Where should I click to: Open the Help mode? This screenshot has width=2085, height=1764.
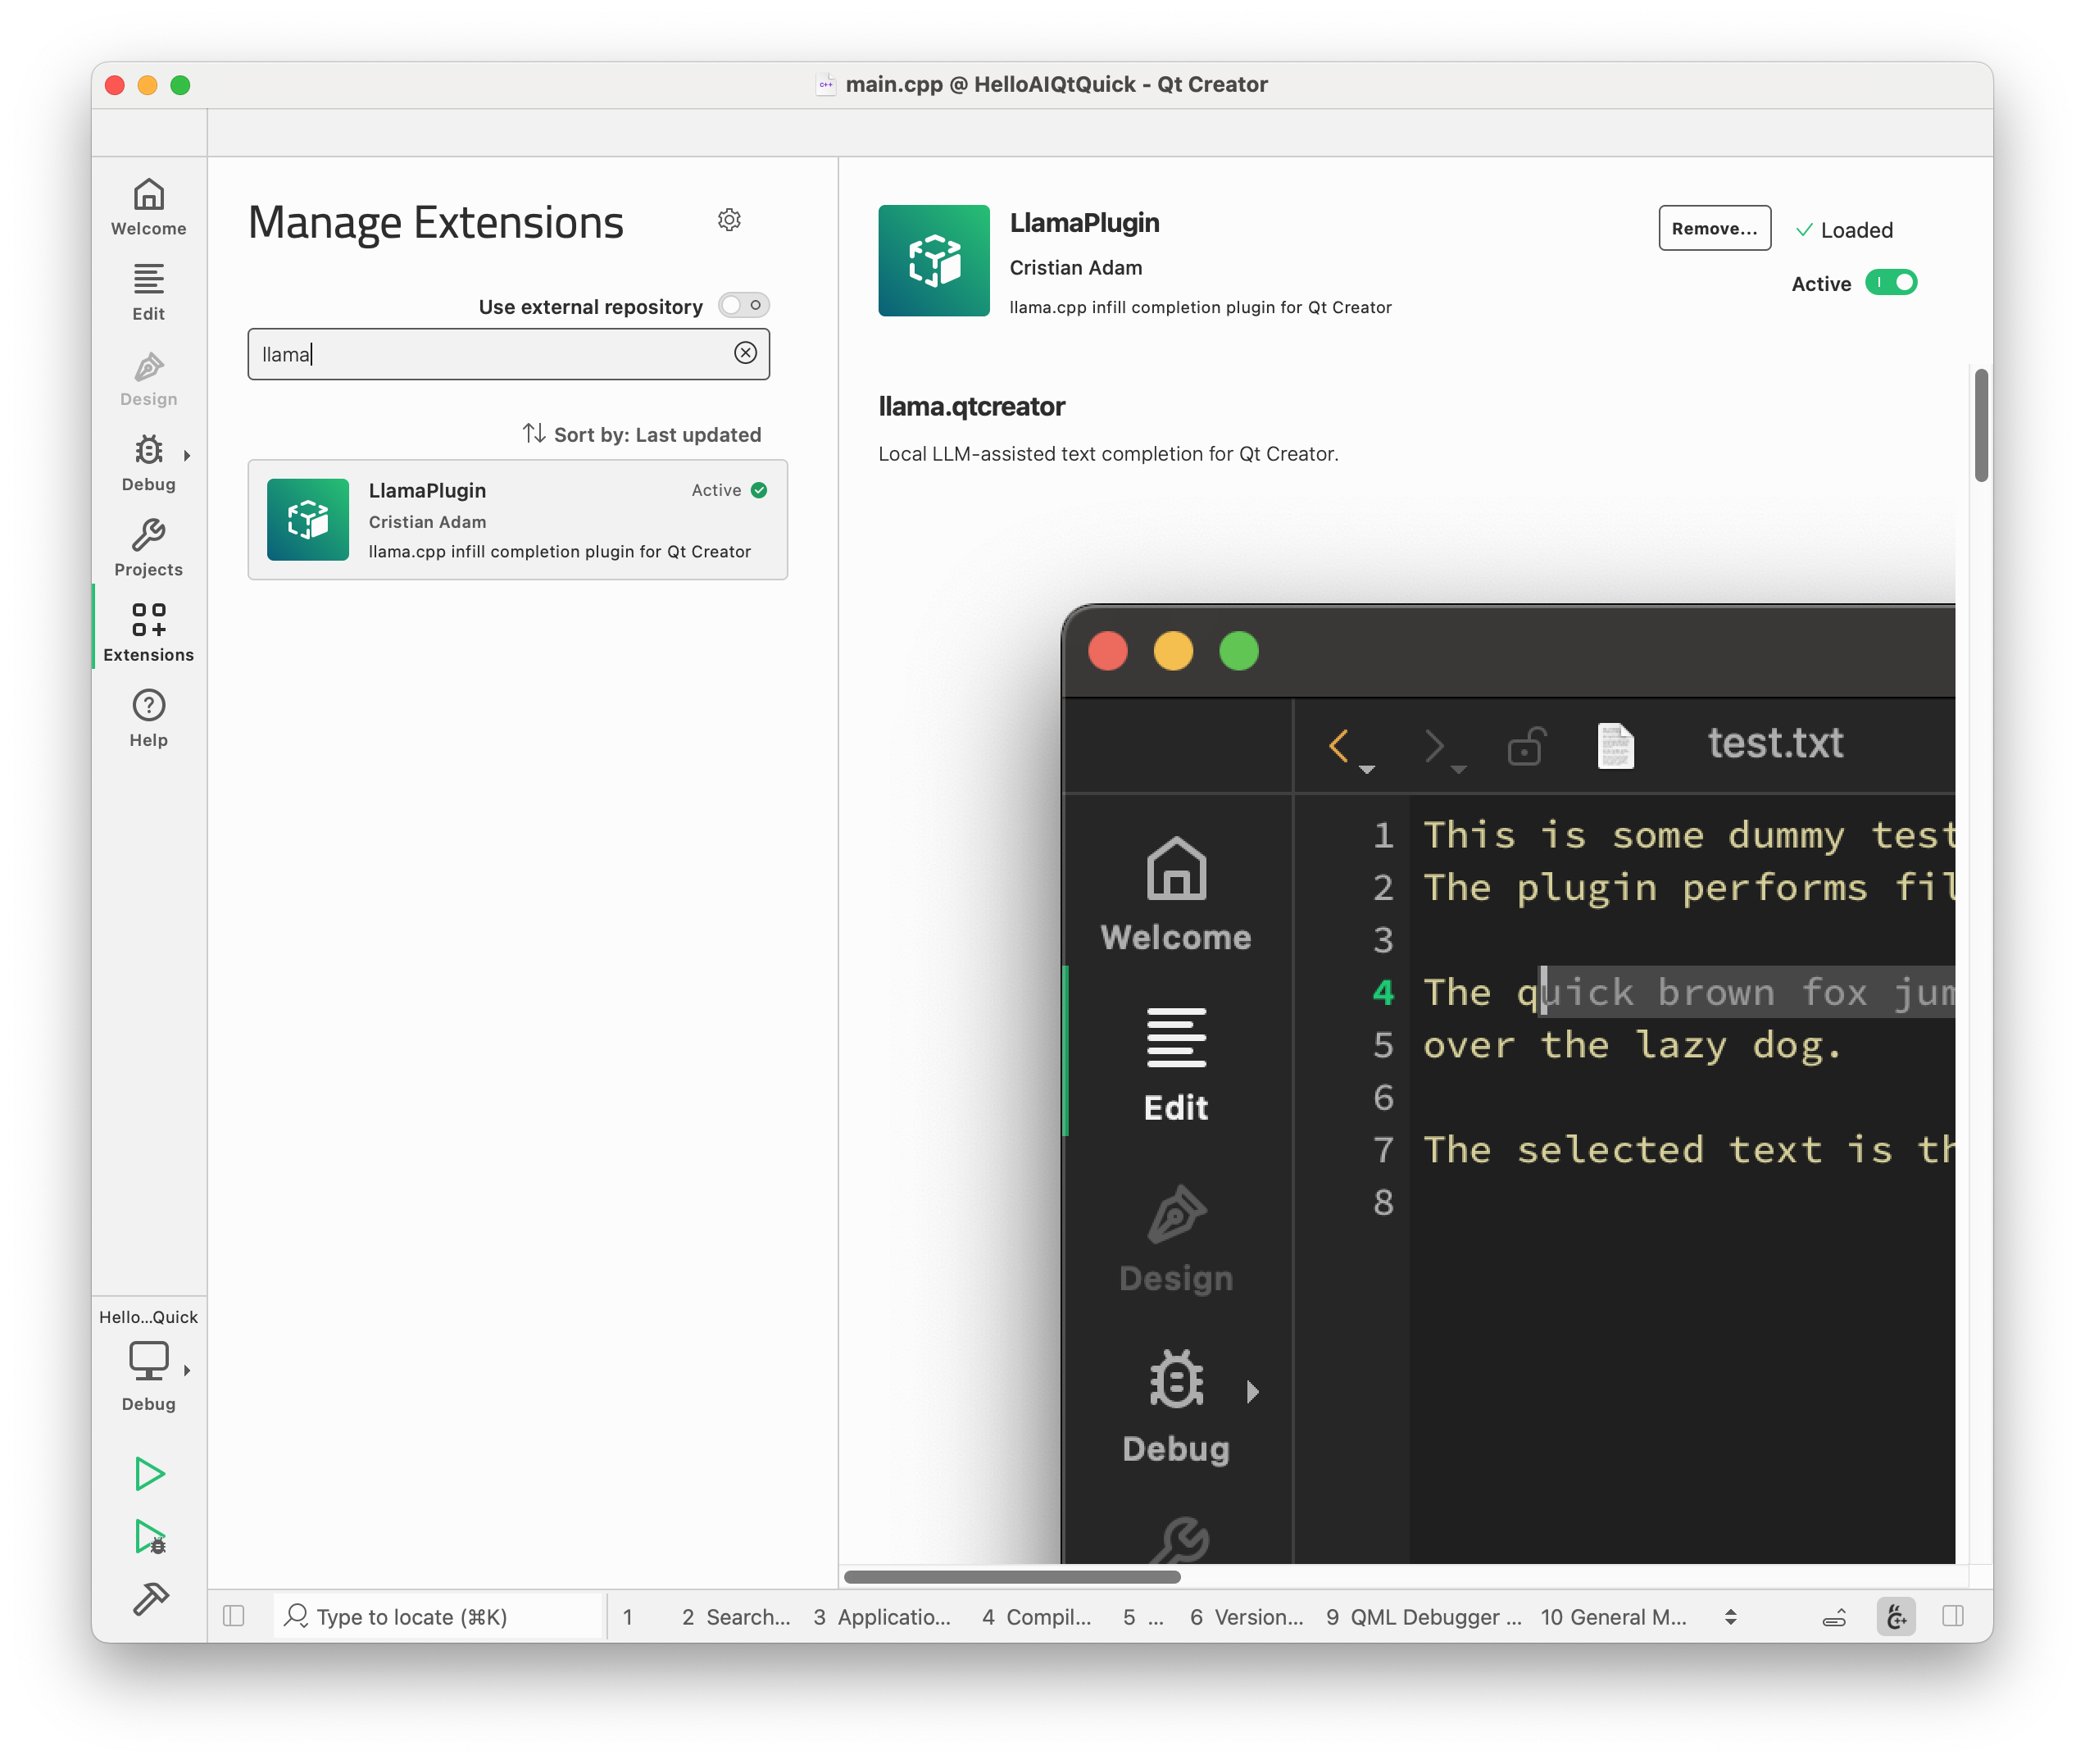(x=148, y=719)
